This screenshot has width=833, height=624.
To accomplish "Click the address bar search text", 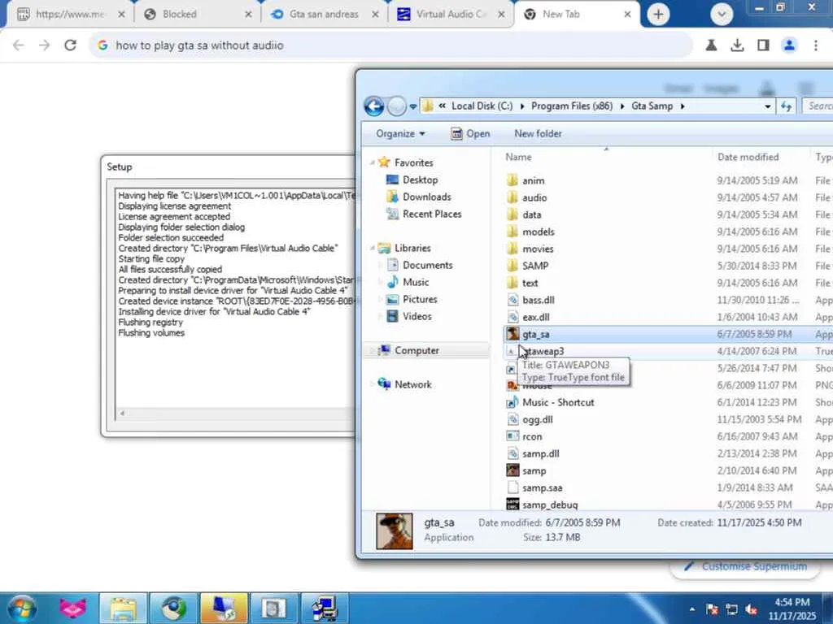I will click(200, 45).
